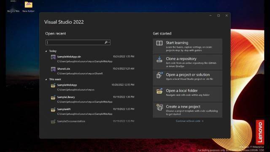Open the search options dropdown arrow
Viewport: 270px width, 152px height.
pyautogui.click(x=109, y=42)
